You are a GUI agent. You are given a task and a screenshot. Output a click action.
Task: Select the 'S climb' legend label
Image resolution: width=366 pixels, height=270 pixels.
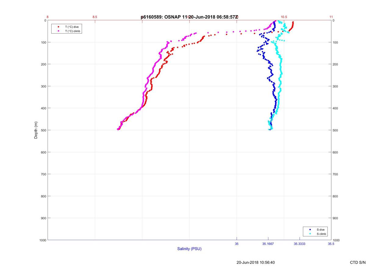pyautogui.click(x=321, y=234)
